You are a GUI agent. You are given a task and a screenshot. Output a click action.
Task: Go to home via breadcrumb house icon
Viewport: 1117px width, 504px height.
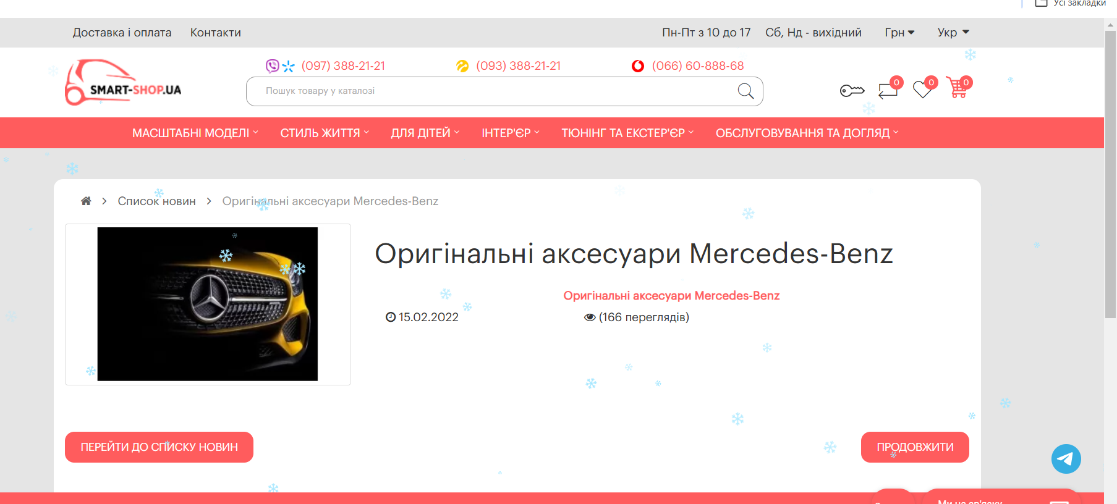click(86, 201)
